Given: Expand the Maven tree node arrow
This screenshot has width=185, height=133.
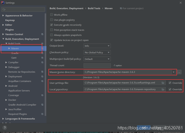Looking at the screenshot, I should (9, 48).
